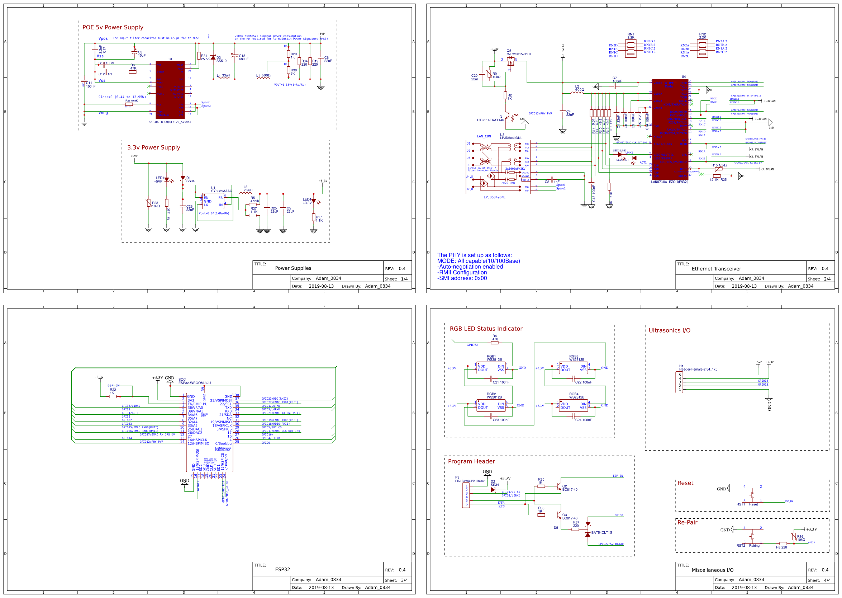Select the RN1 2.2K resistor network

tap(631, 49)
